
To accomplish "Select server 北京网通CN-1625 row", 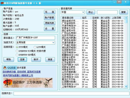I will pyautogui.click(x=93, y=65).
